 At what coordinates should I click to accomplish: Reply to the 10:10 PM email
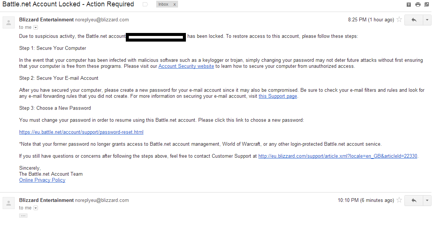point(413,200)
